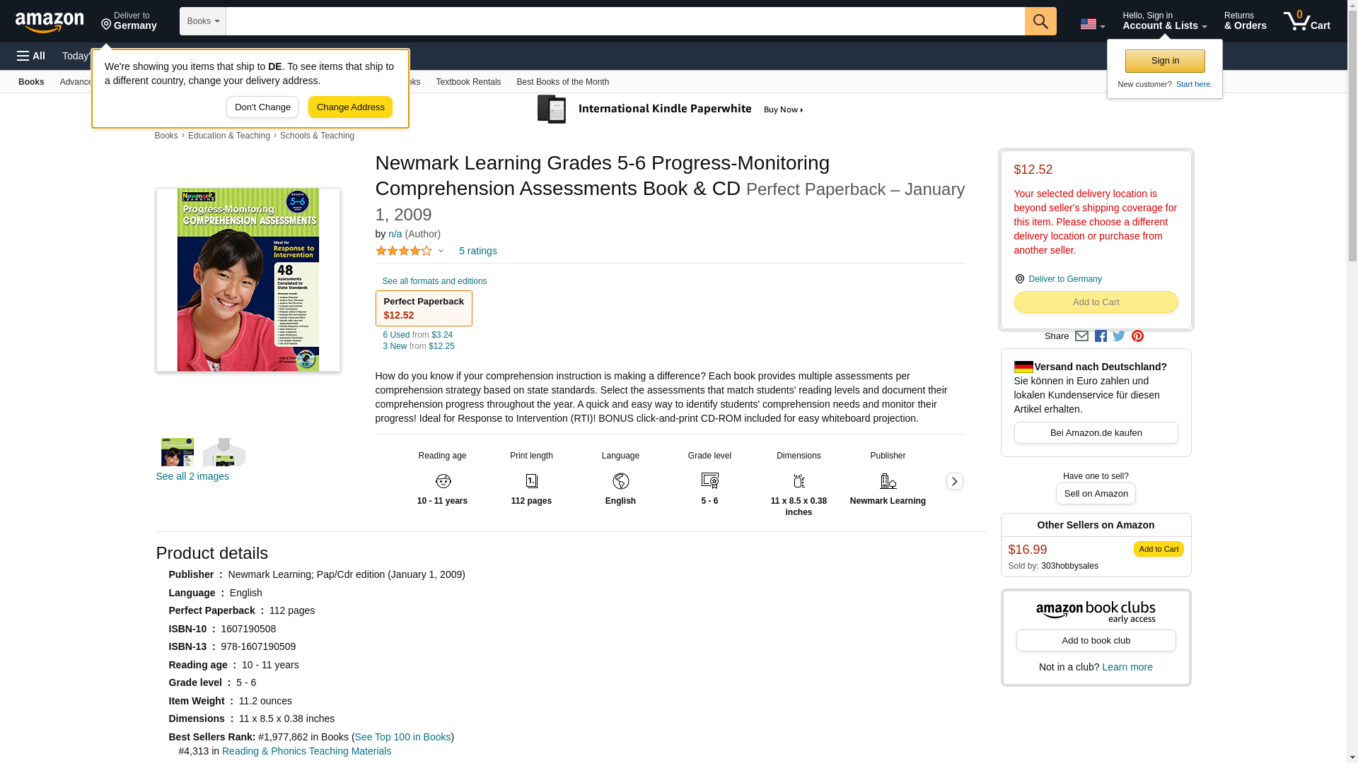Image resolution: width=1358 pixels, height=763 pixels.
Task: Expand the Books search category dropdown
Action: click(203, 21)
